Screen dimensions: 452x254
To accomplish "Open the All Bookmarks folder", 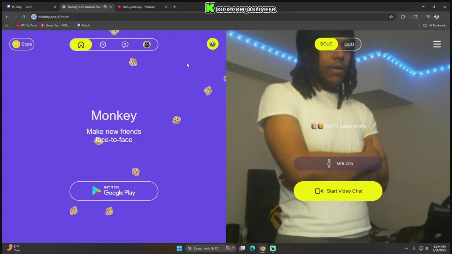I will click(435, 25).
